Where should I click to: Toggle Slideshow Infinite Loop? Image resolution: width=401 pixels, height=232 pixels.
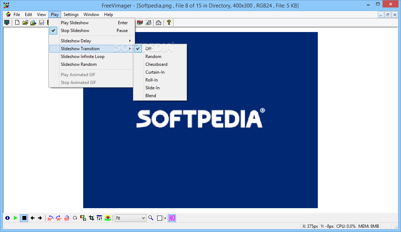(92, 57)
